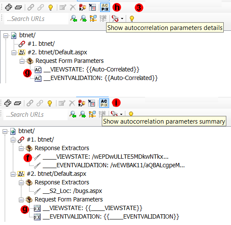
Task: Click the expand all plus icon in top toolbar
Action: [x=9, y=7]
